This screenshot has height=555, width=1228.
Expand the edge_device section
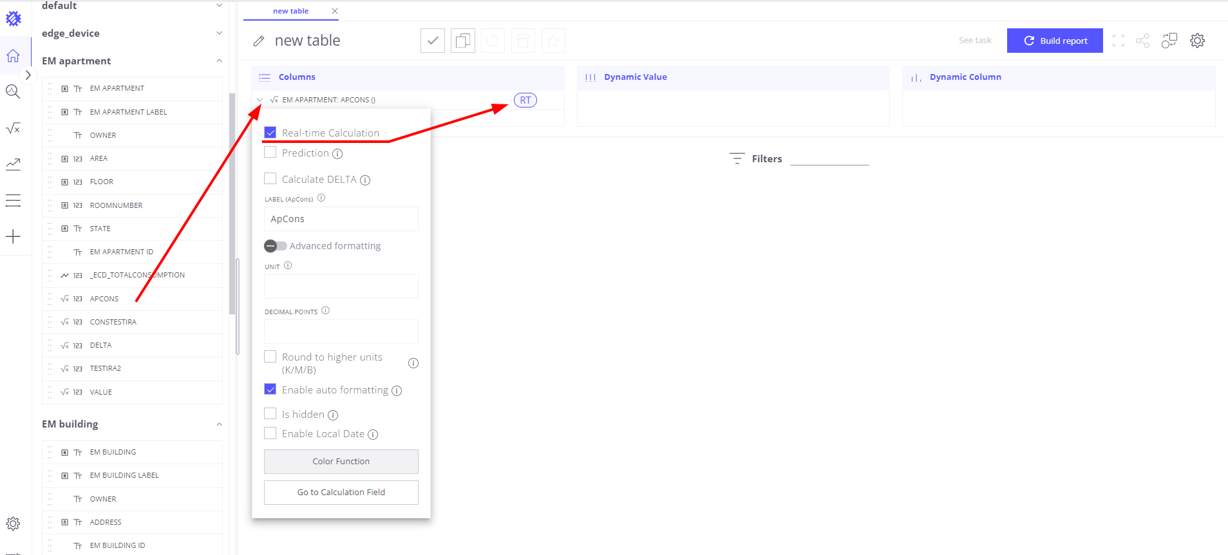pos(219,33)
